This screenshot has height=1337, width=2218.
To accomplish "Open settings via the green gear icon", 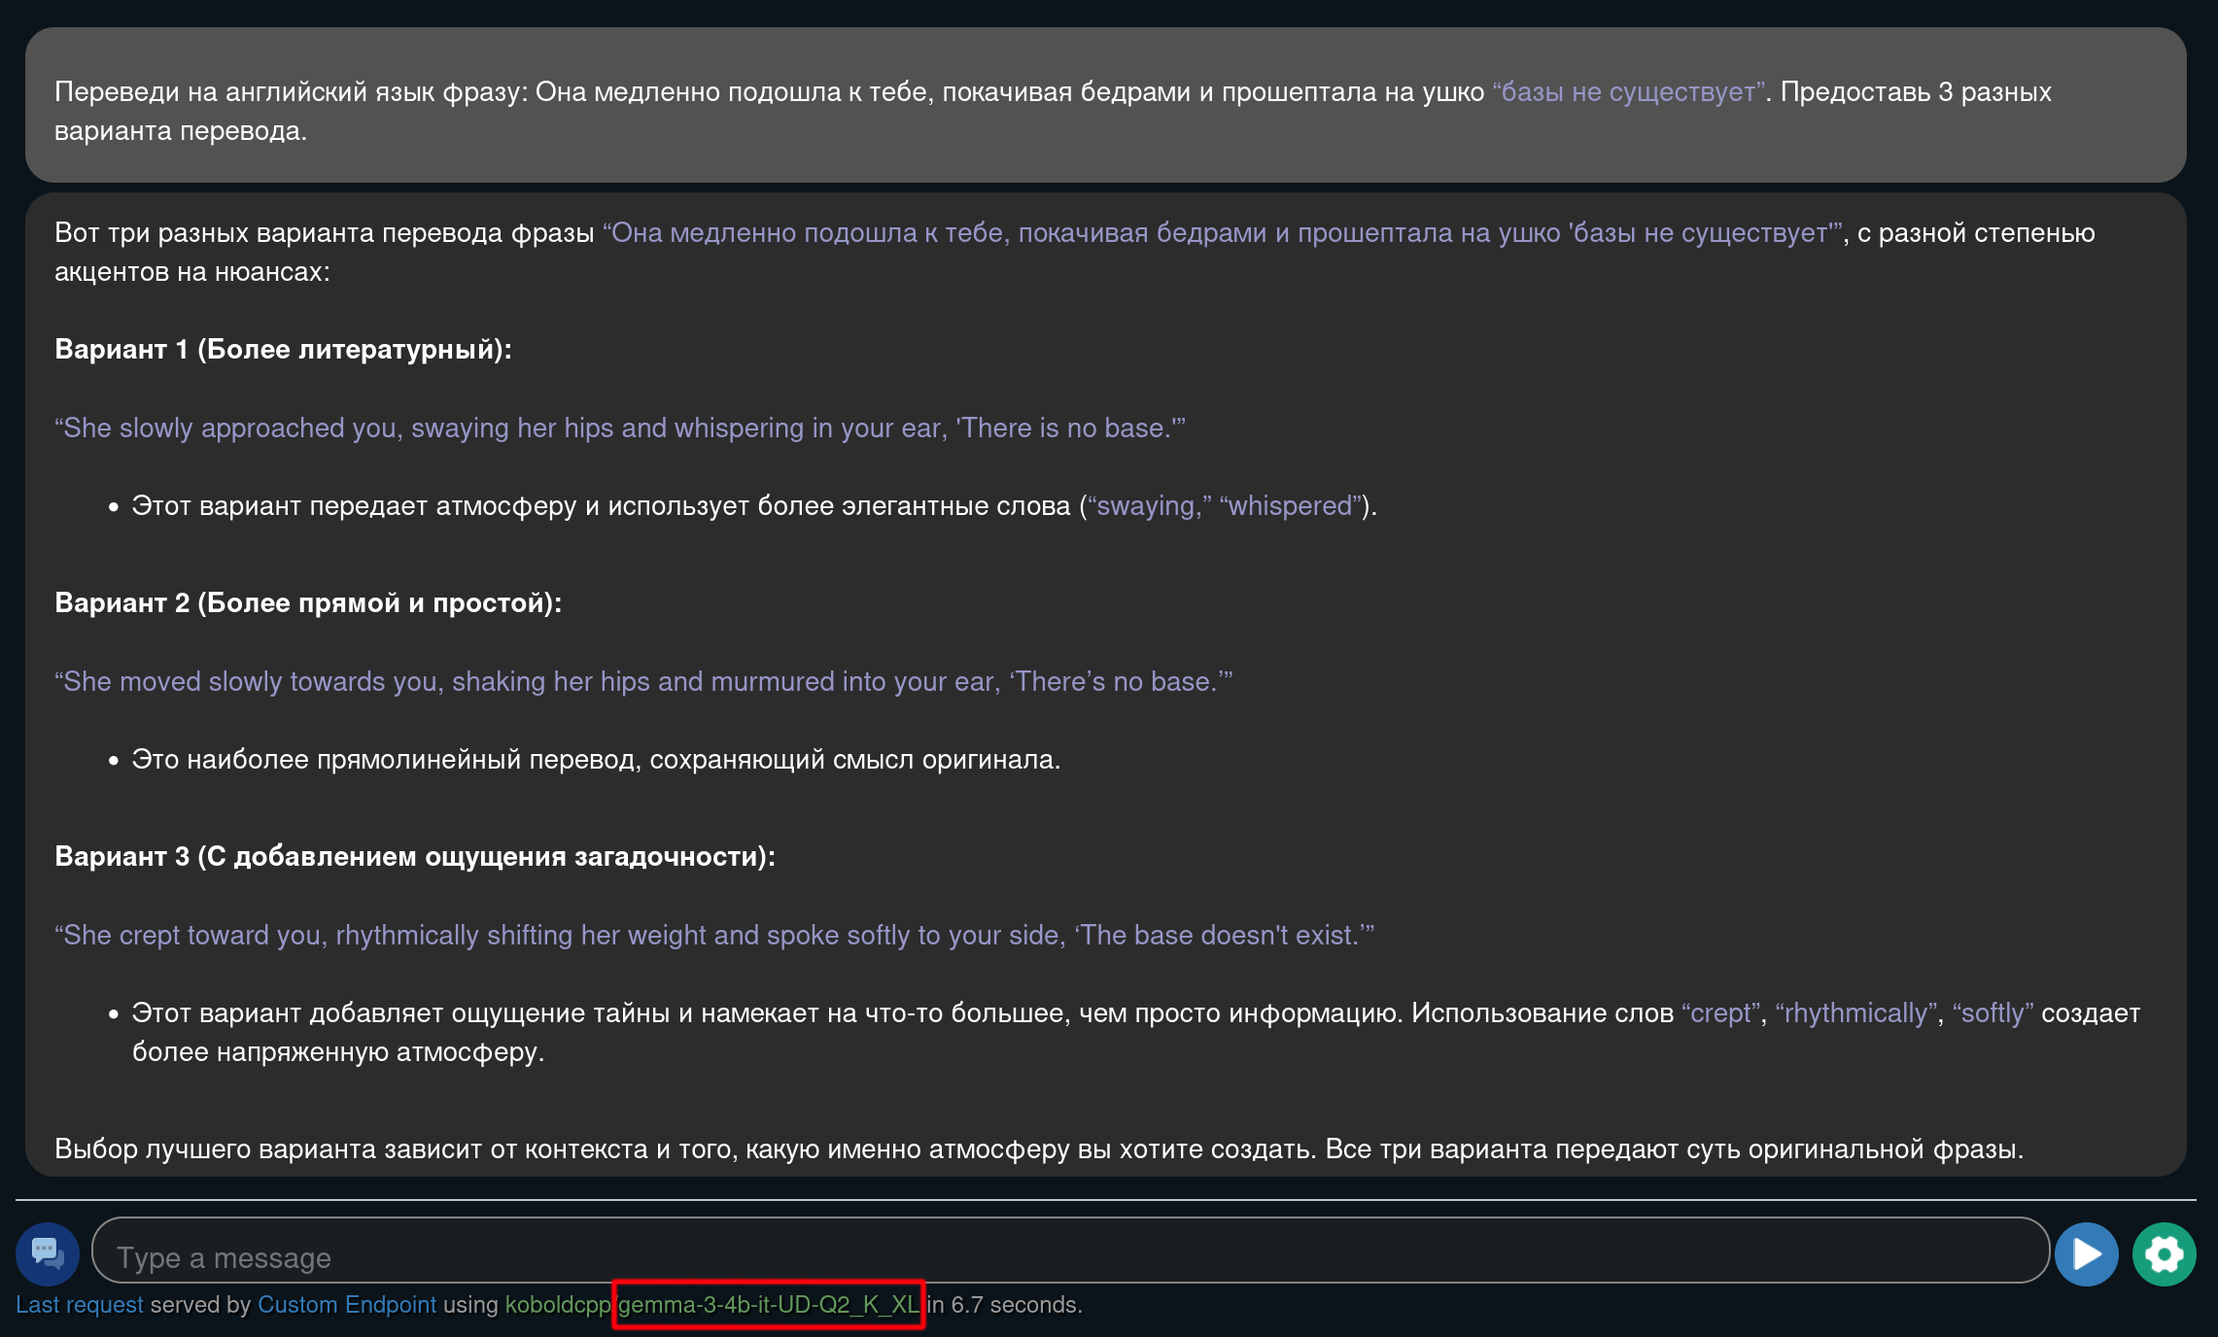I will [2164, 1253].
